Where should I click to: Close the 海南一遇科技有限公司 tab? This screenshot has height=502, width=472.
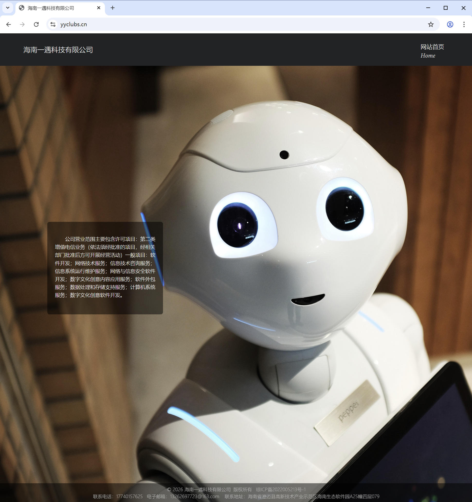click(x=99, y=8)
